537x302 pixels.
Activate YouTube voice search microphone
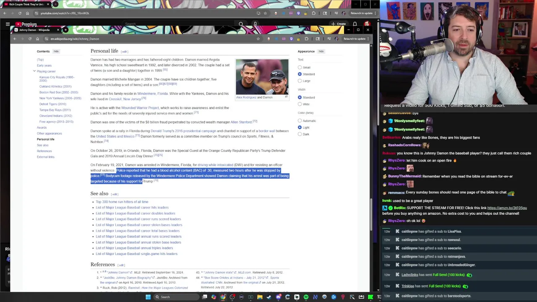255,24
